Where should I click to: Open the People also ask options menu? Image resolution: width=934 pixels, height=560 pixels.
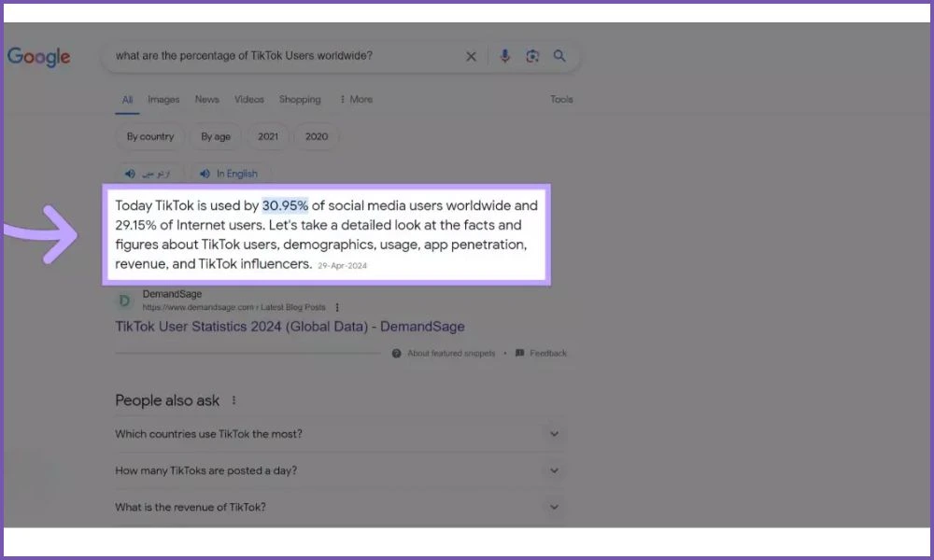pyautogui.click(x=234, y=400)
